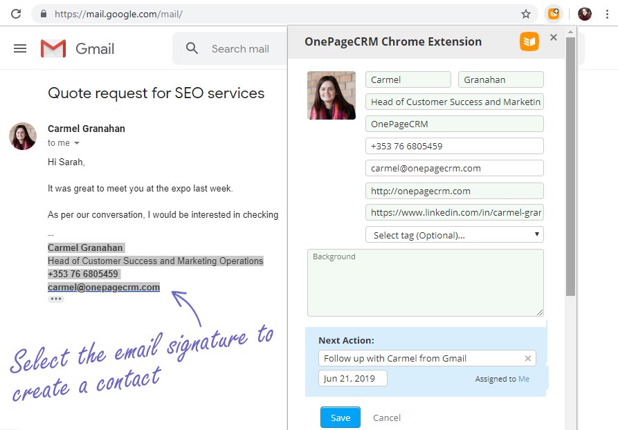Reload the page with the refresh icon
Screen dimensions: 618x430
point(16,14)
